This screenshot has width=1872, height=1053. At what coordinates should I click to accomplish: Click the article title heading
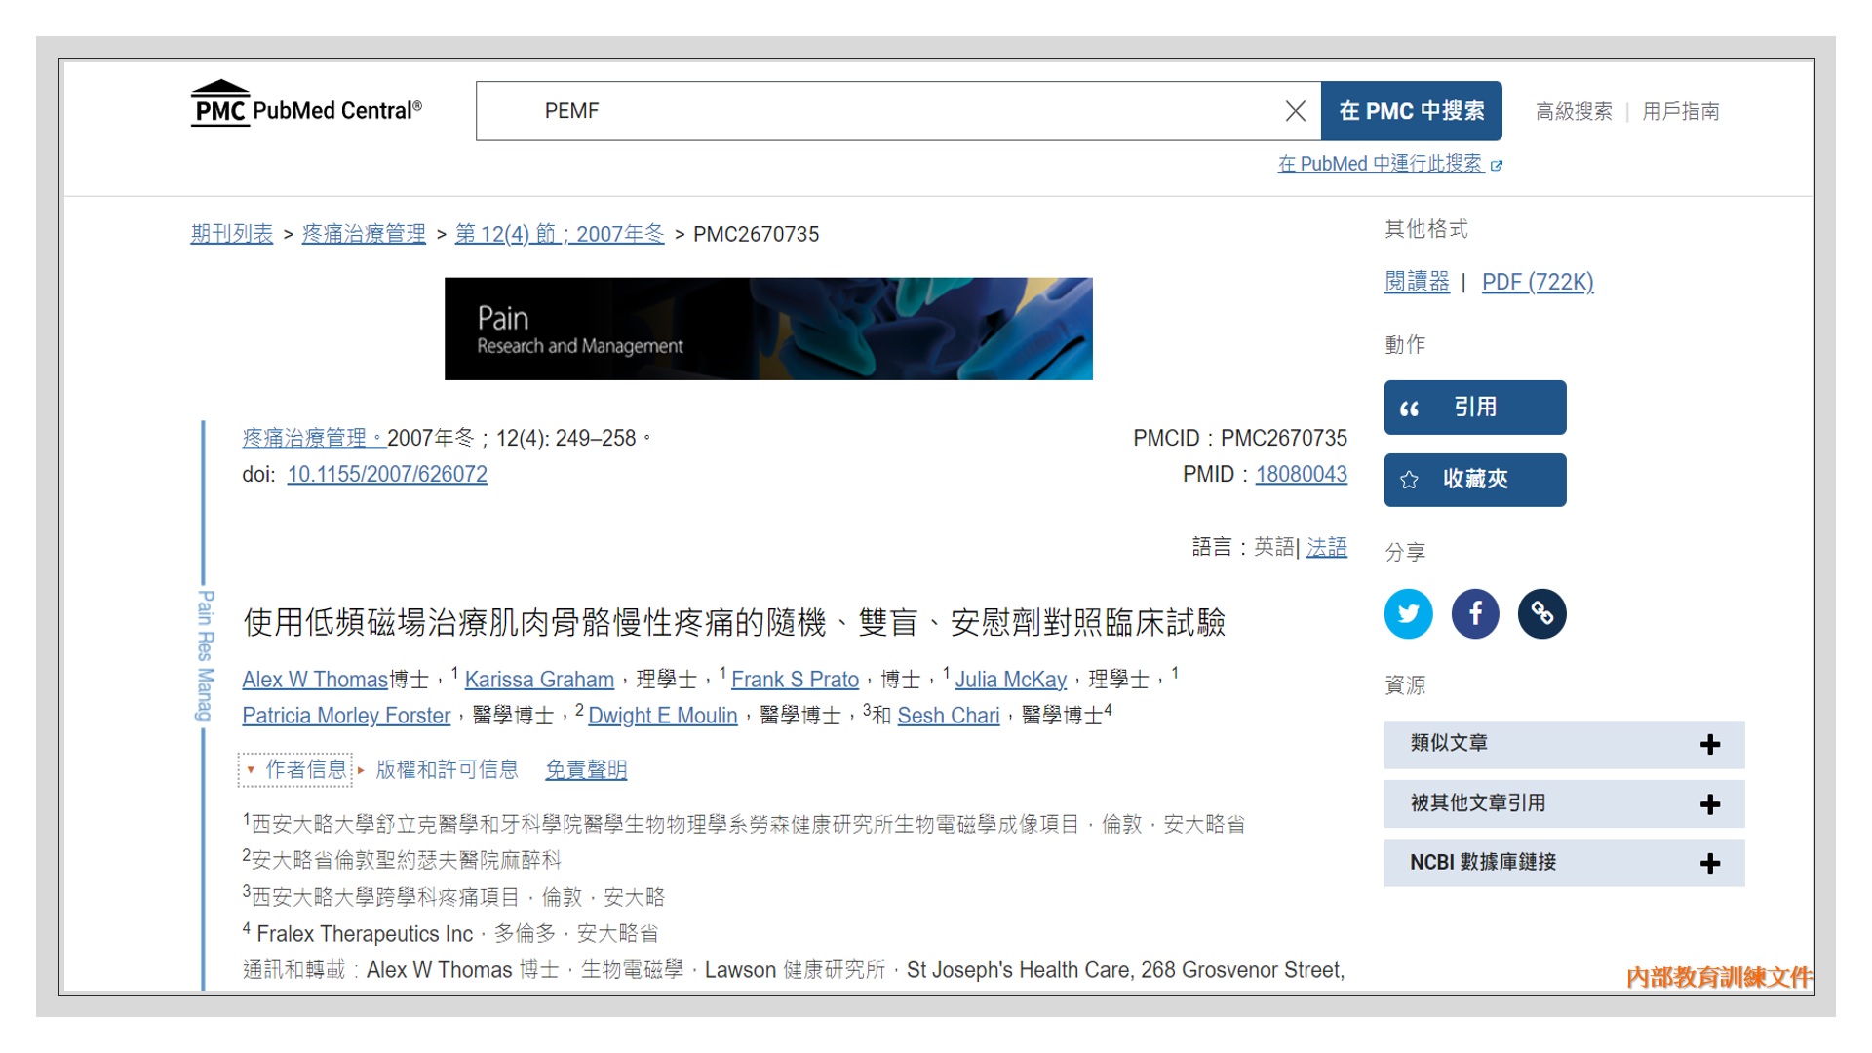pos(734,623)
